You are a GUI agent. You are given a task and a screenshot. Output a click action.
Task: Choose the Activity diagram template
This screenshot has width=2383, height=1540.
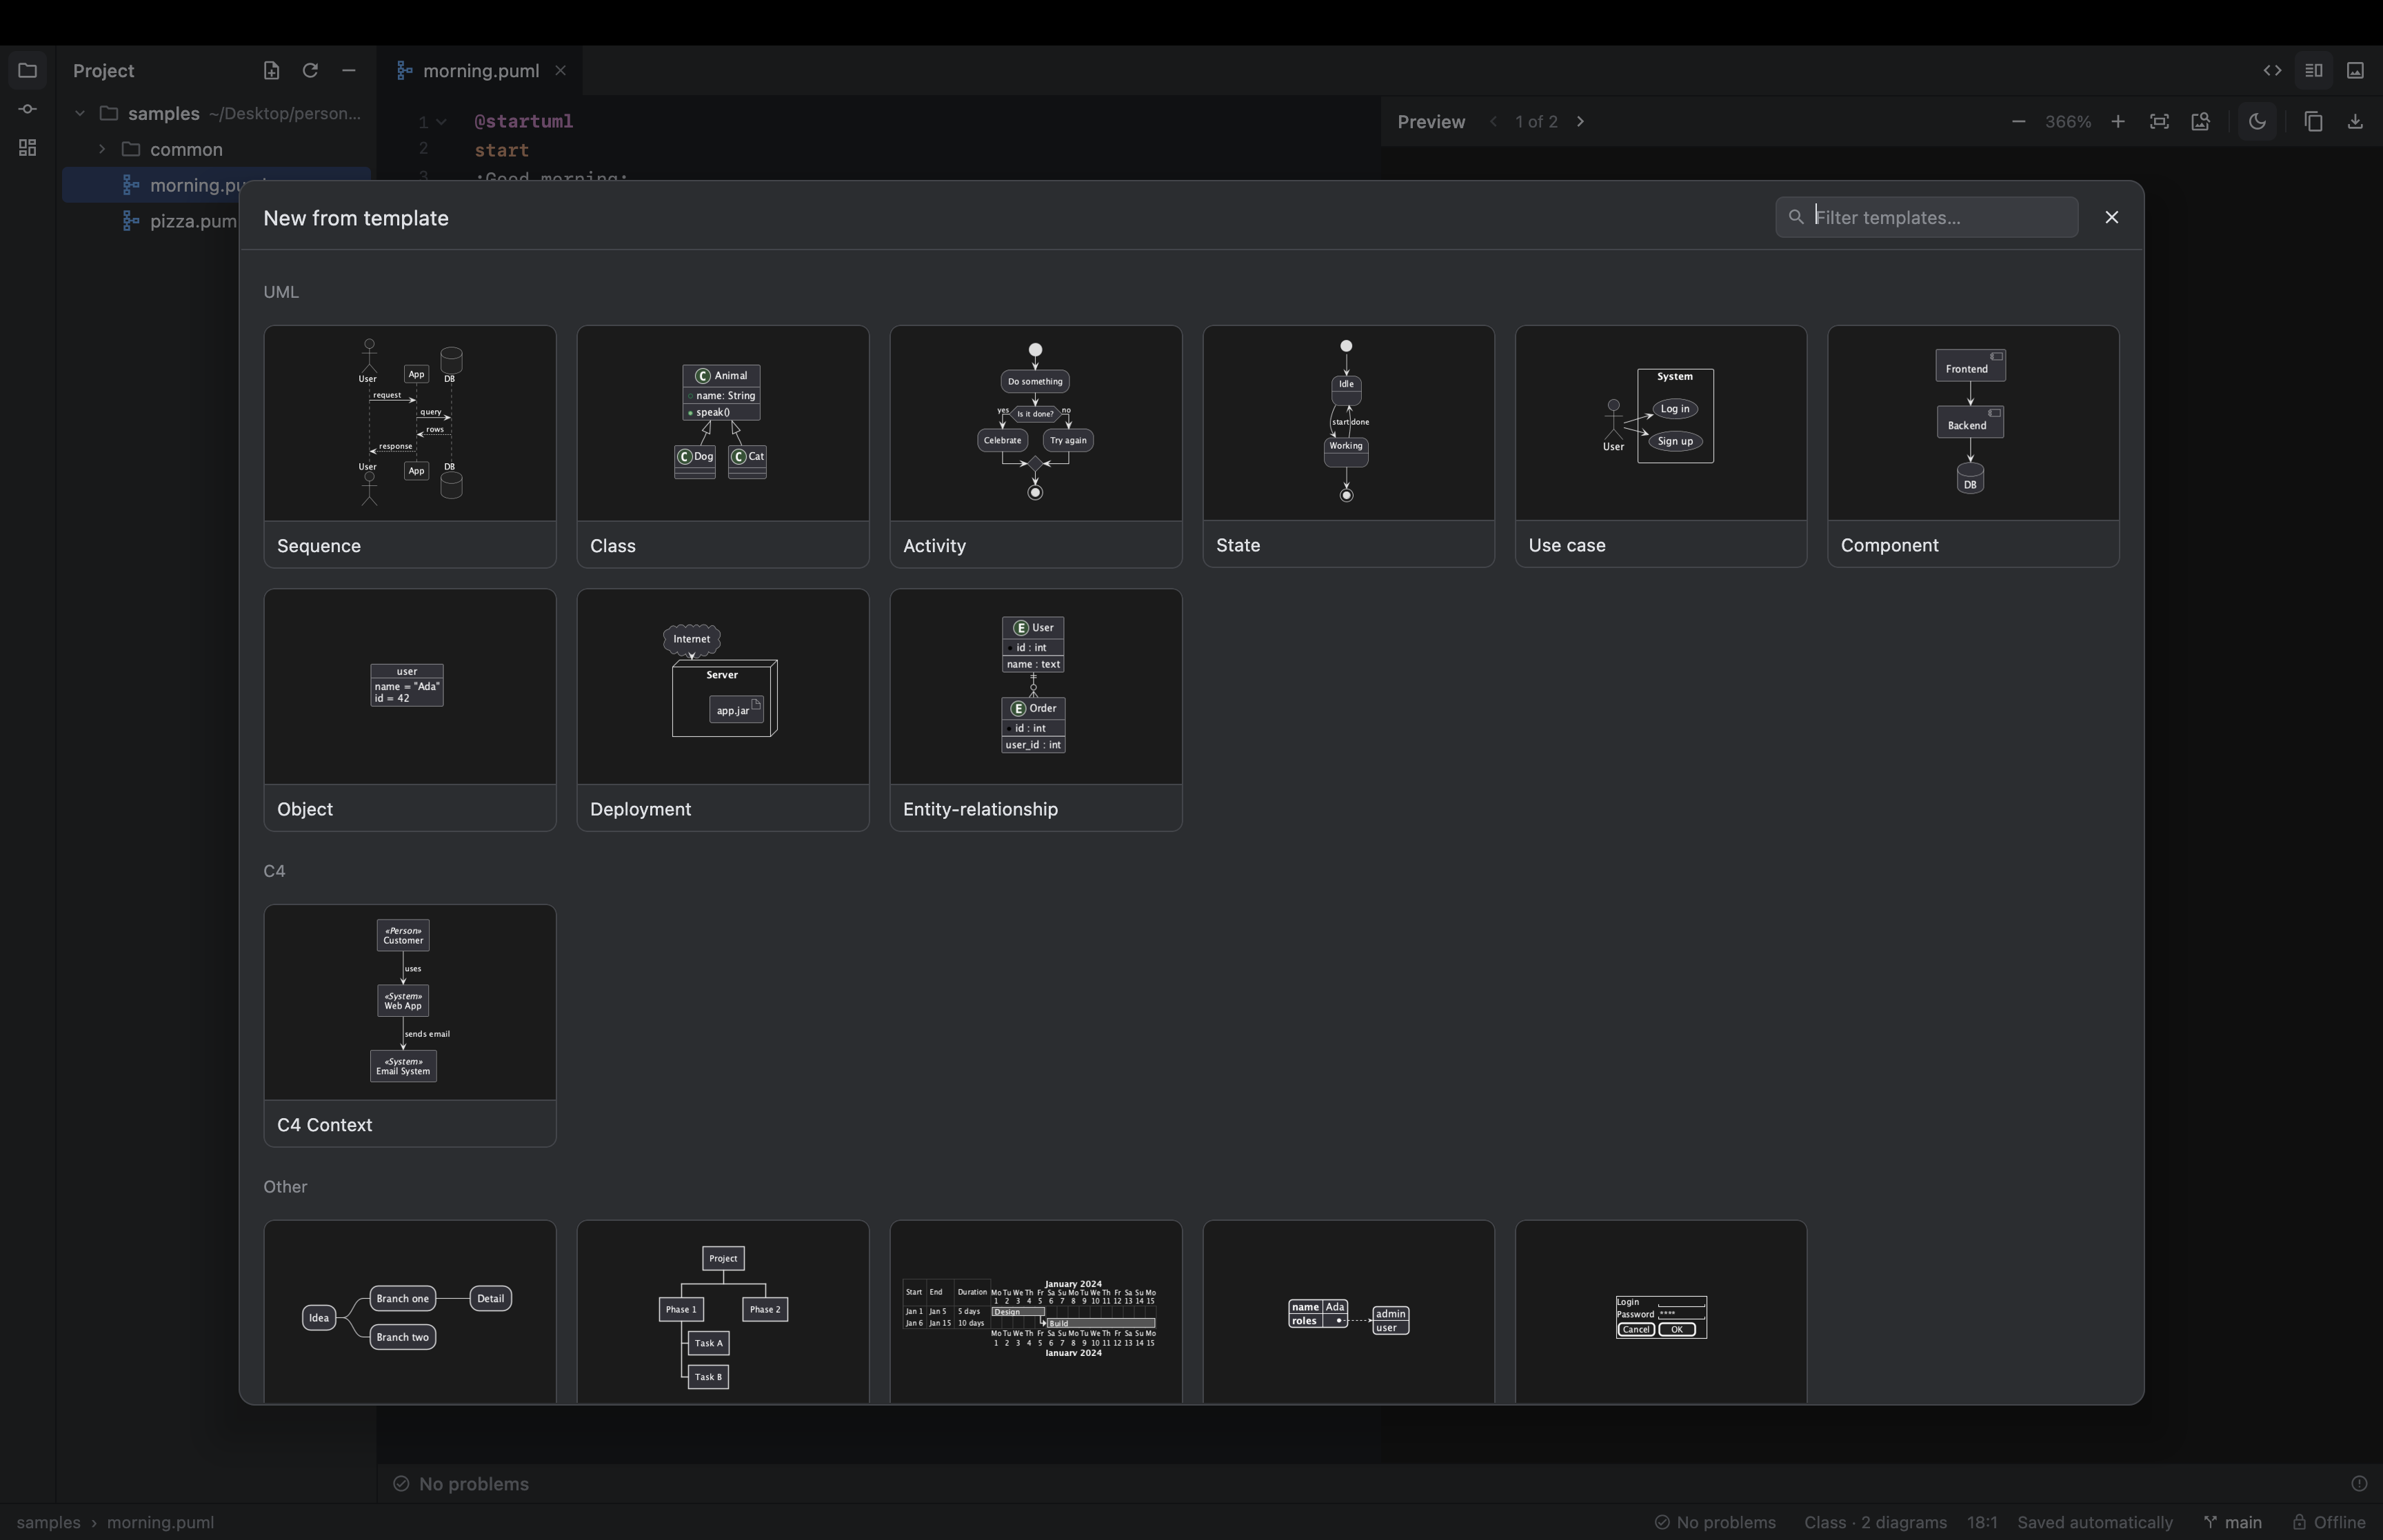tap(1035, 446)
